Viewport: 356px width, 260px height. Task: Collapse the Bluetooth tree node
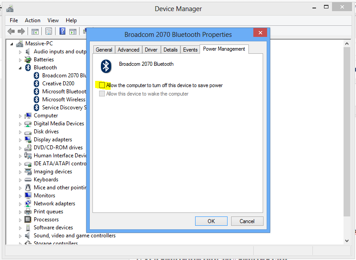[x=20, y=68]
